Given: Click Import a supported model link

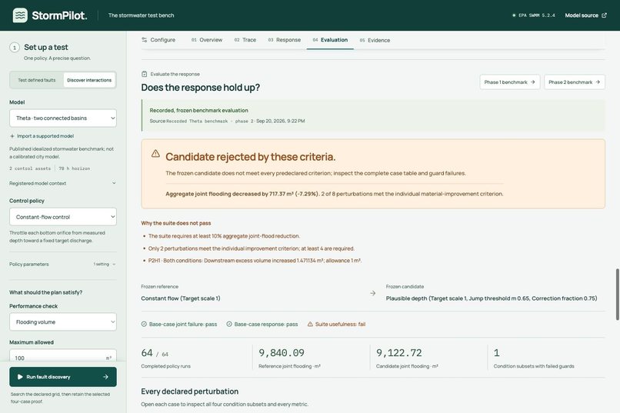Looking at the screenshot, I should (42, 136).
